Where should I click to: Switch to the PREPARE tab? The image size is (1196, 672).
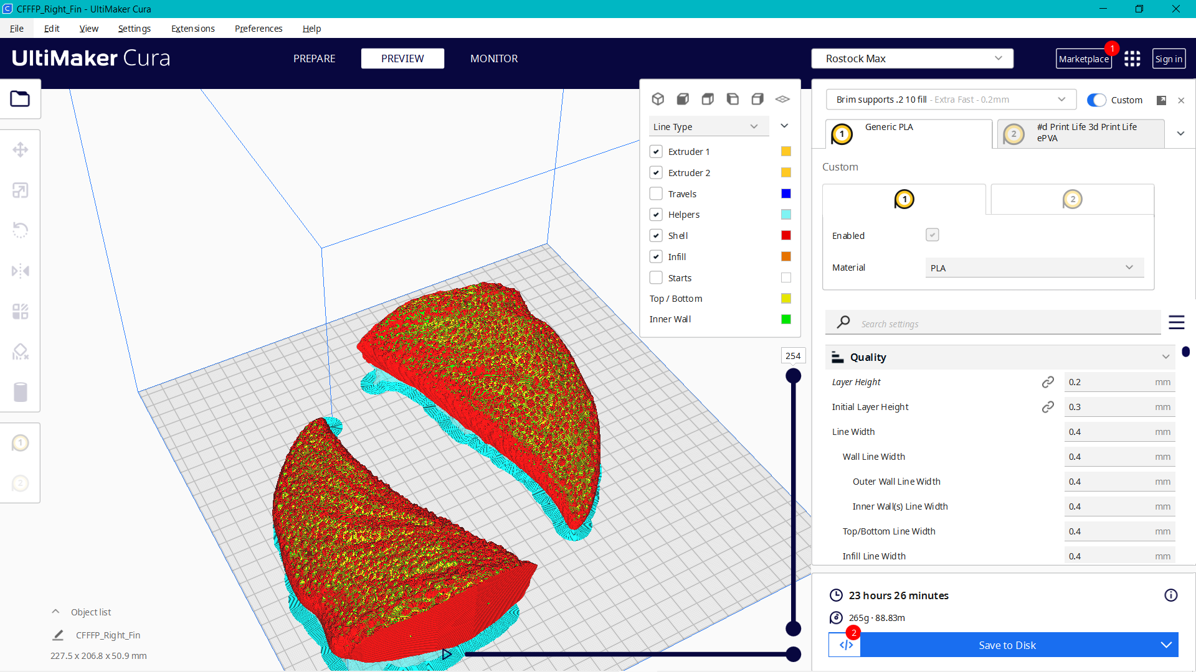[314, 58]
